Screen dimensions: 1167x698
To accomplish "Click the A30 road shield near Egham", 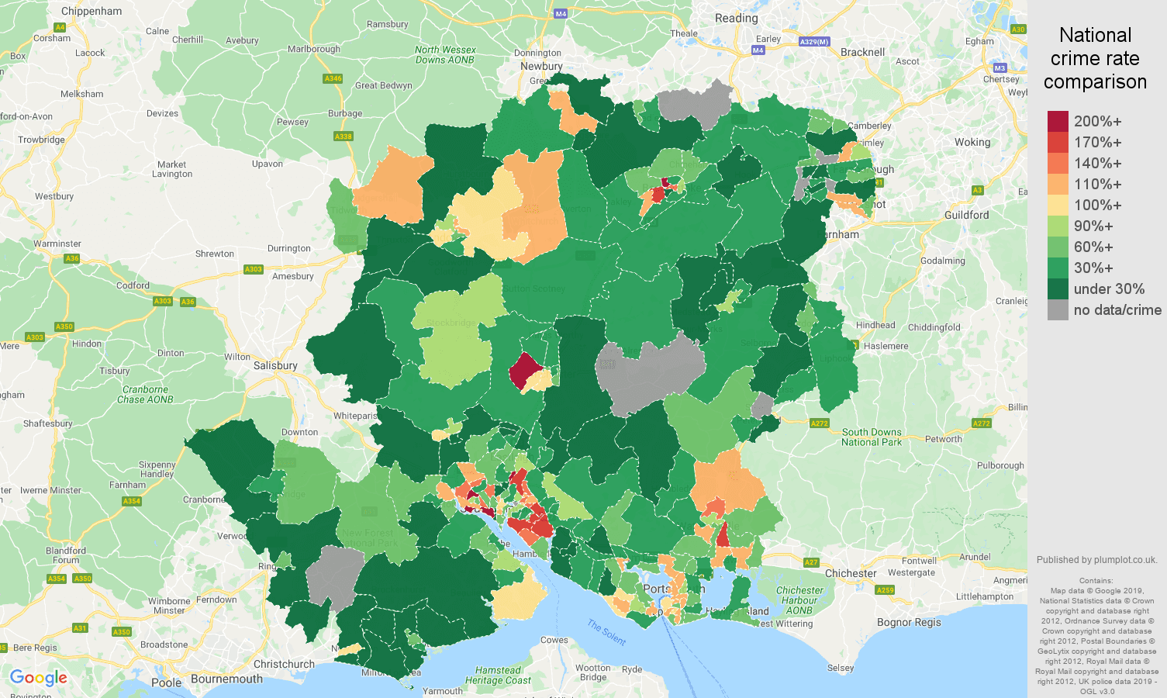I will point(1018,29).
